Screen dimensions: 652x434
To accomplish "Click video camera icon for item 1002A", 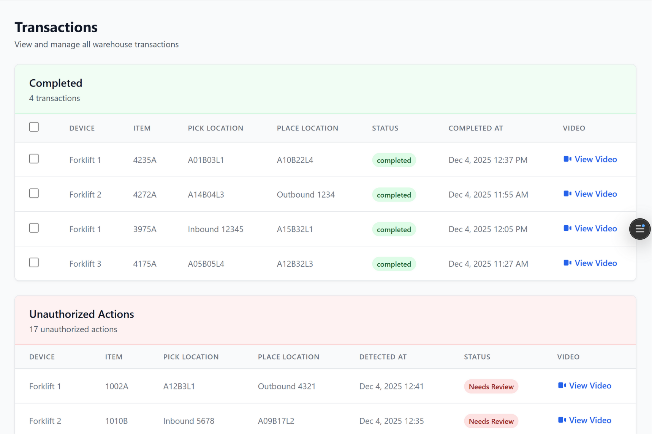I will click(x=562, y=385).
